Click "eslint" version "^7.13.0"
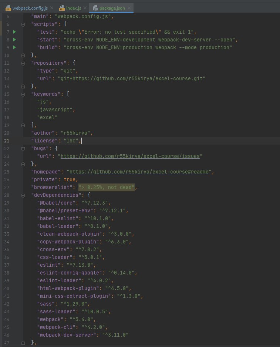280x347 pixels. tap(80, 265)
